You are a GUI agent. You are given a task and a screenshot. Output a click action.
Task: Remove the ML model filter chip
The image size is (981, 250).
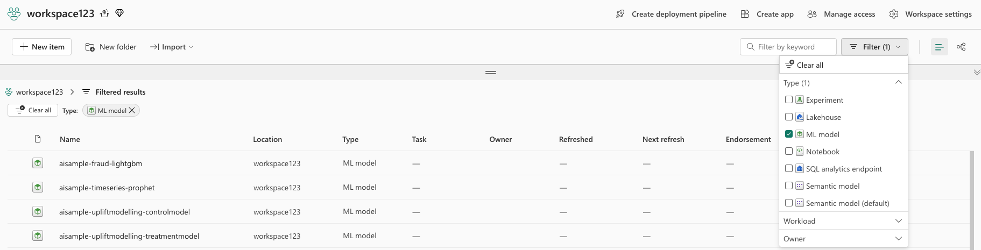pyautogui.click(x=132, y=110)
